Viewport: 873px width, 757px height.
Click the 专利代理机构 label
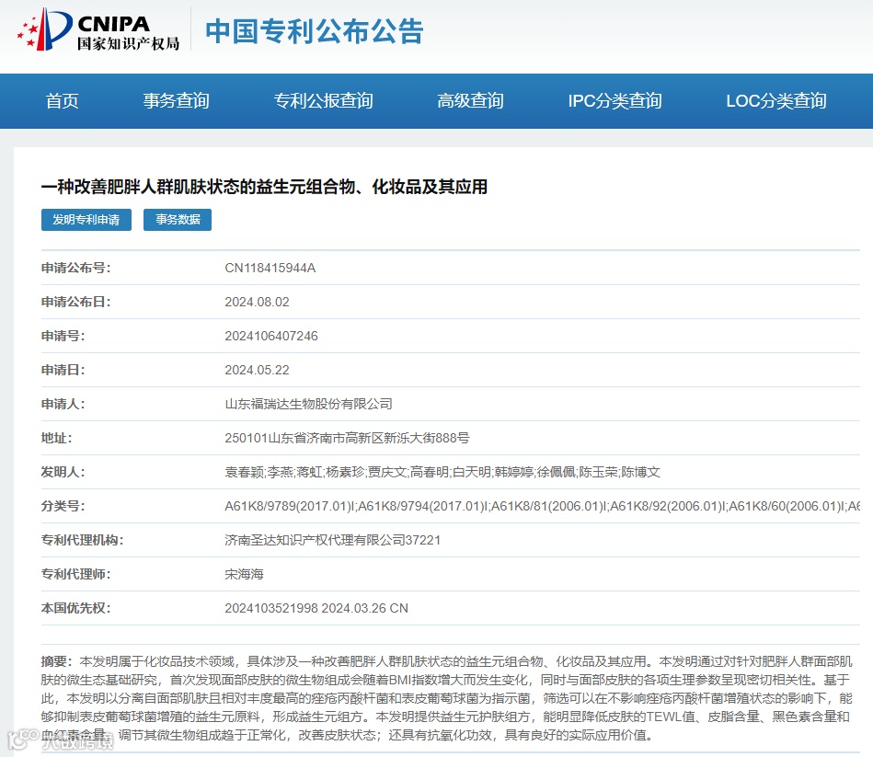83,539
